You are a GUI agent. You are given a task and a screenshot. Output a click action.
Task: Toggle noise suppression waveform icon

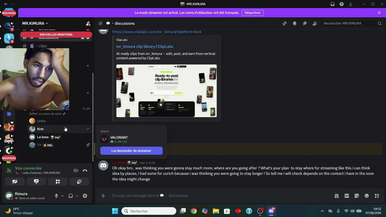pos(76,171)
